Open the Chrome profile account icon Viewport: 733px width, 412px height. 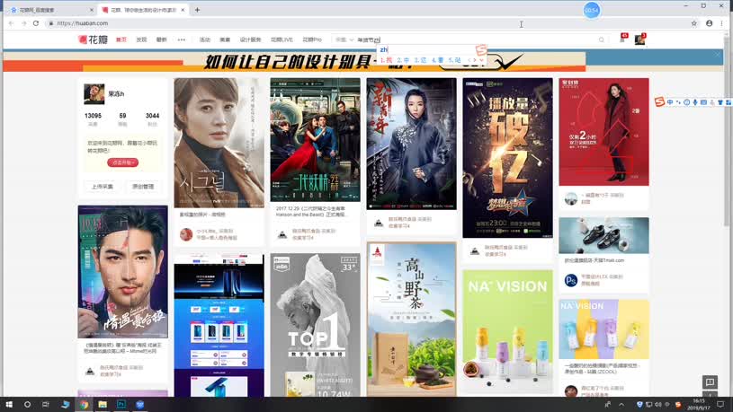(709, 22)
